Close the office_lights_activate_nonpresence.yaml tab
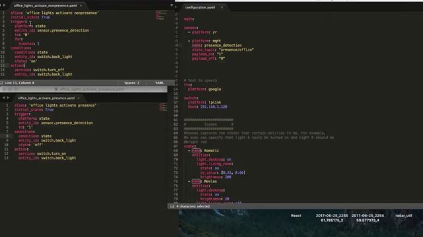The image size is (423, 237). [x=81, y=5]
